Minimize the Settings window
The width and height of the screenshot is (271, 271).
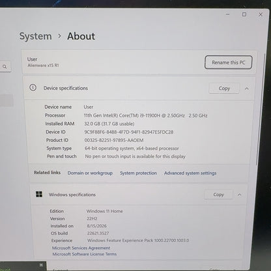(x=228, y=14)
